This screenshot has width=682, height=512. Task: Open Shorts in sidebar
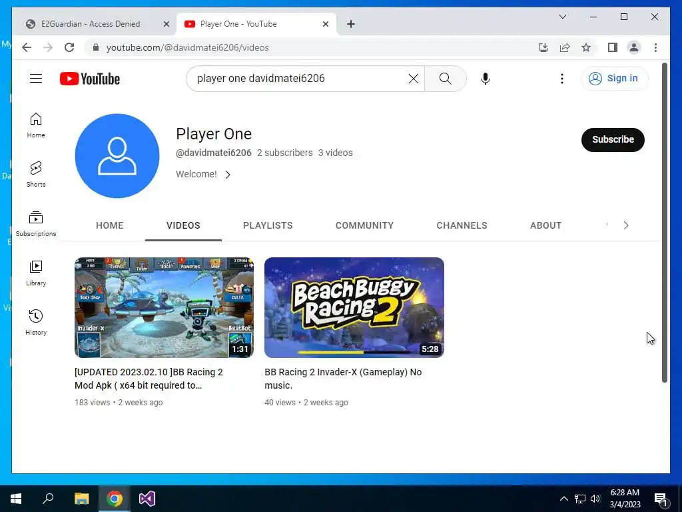click(36, 175)
